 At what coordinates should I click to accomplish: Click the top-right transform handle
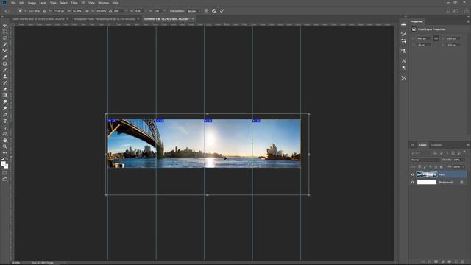coord(309,114)
